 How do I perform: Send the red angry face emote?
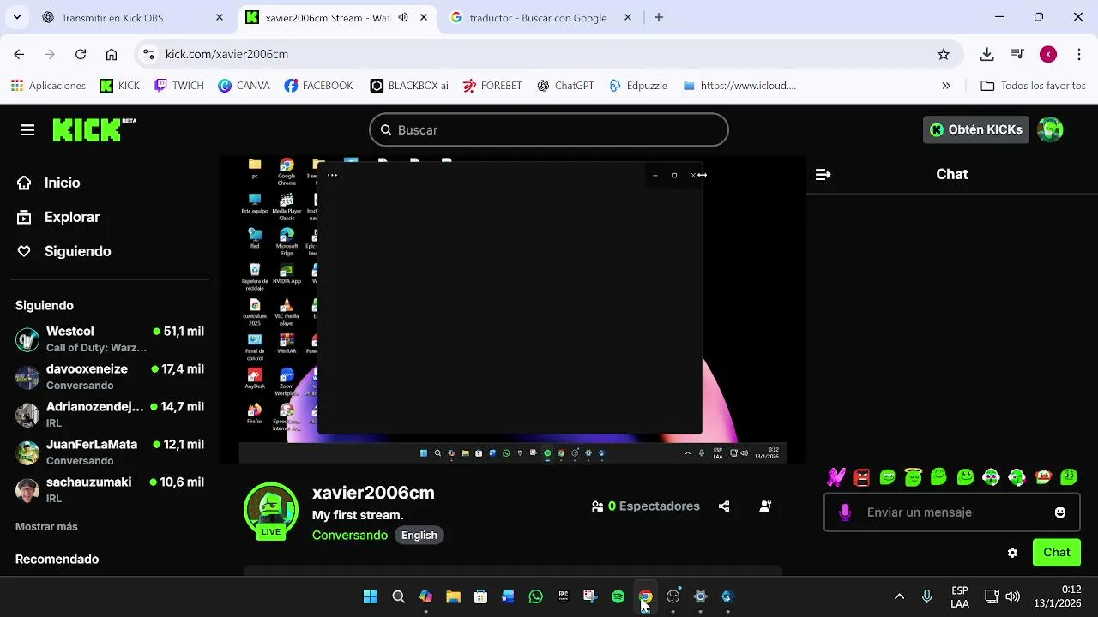[x=862, y=477]
